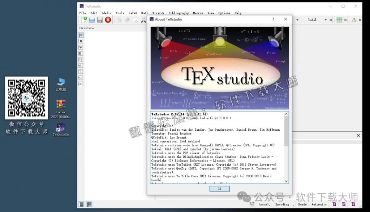Open the Wizards menu
Screen dimensions: 370x212
click(158, 13)
